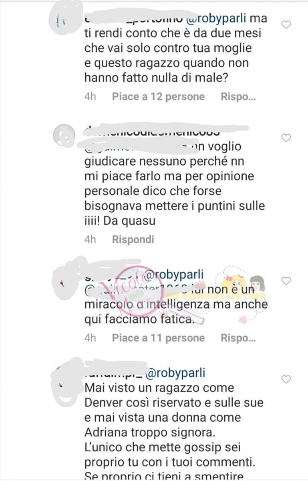Open @robyparli mention in the Denver comment
Screen dimensions: 308x481
point(175,373)
